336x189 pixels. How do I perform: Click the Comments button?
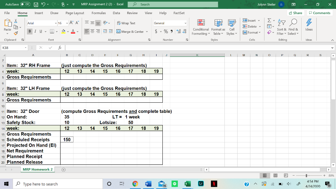320,13
